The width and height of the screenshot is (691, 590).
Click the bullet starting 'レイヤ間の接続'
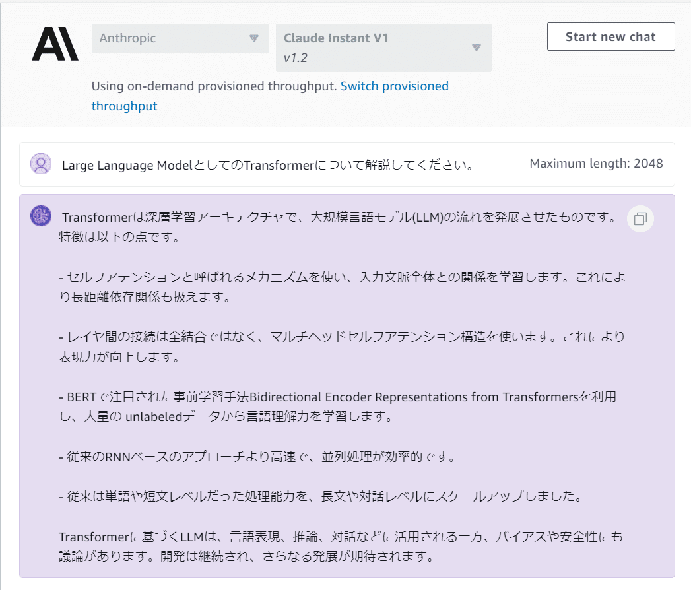tap(342, 346)
